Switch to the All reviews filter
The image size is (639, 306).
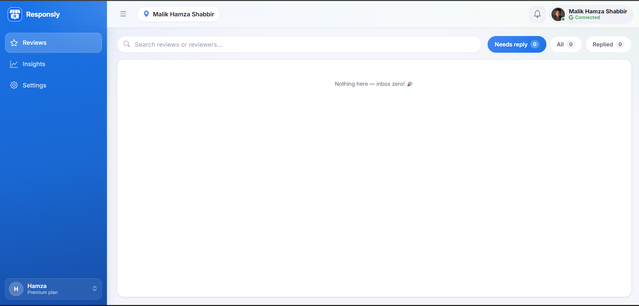(566, 44)
